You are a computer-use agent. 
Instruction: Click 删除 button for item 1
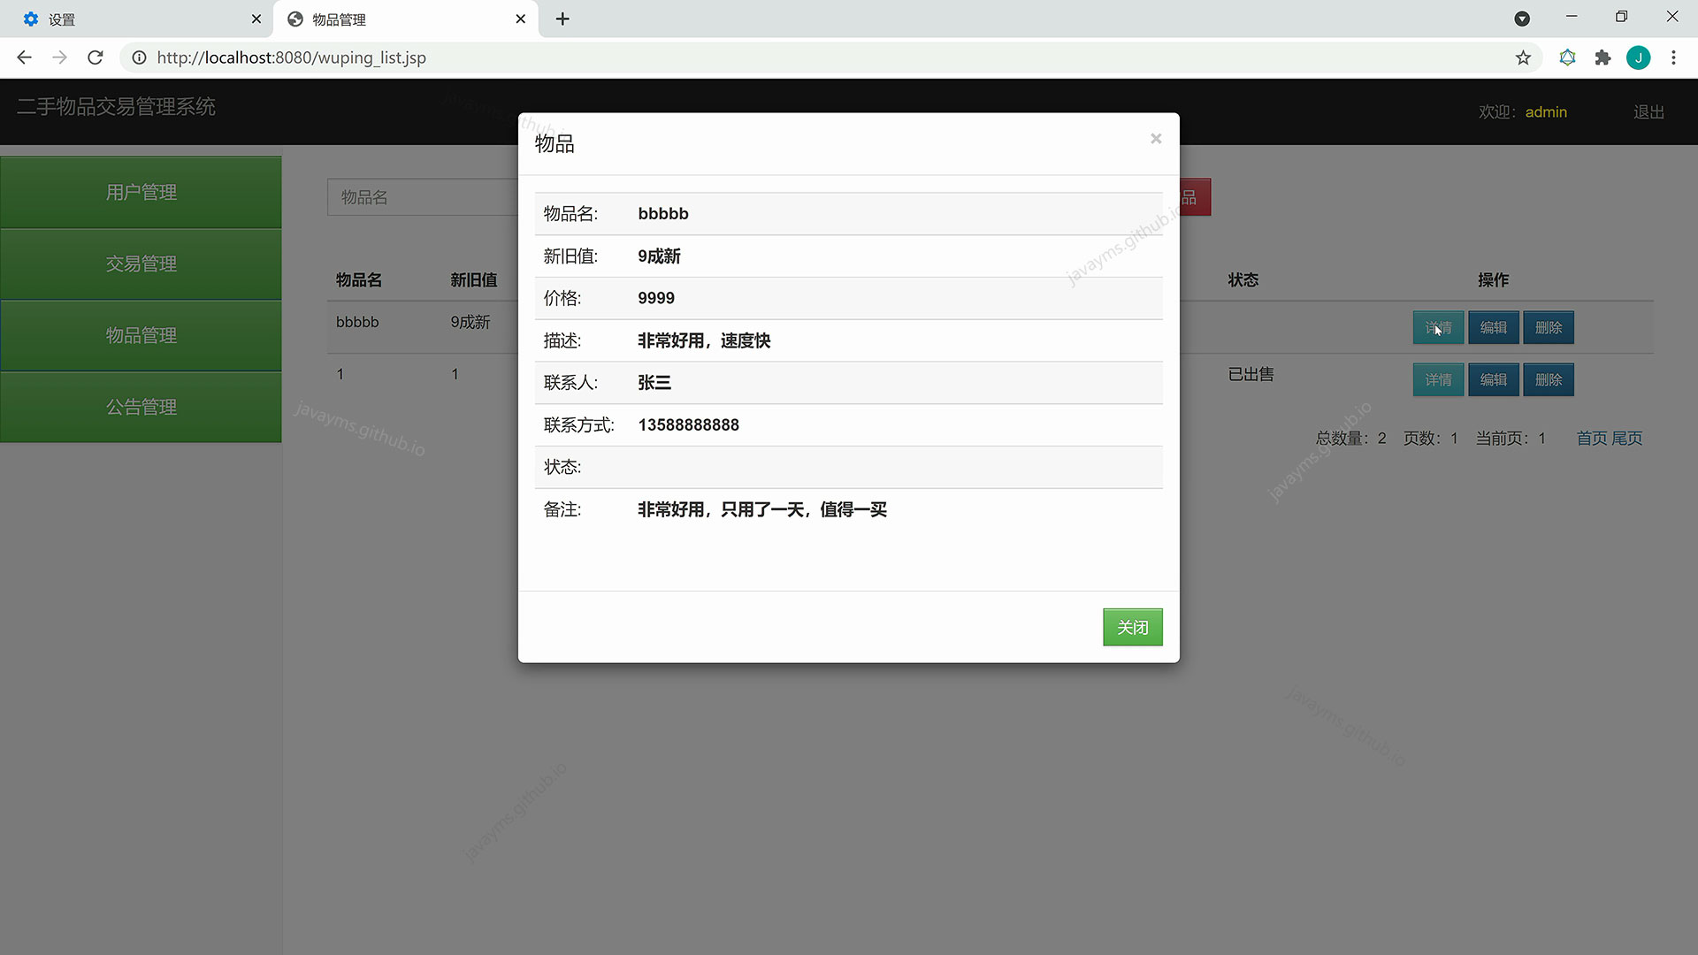pyautogui.click(x=1548, y=379)
